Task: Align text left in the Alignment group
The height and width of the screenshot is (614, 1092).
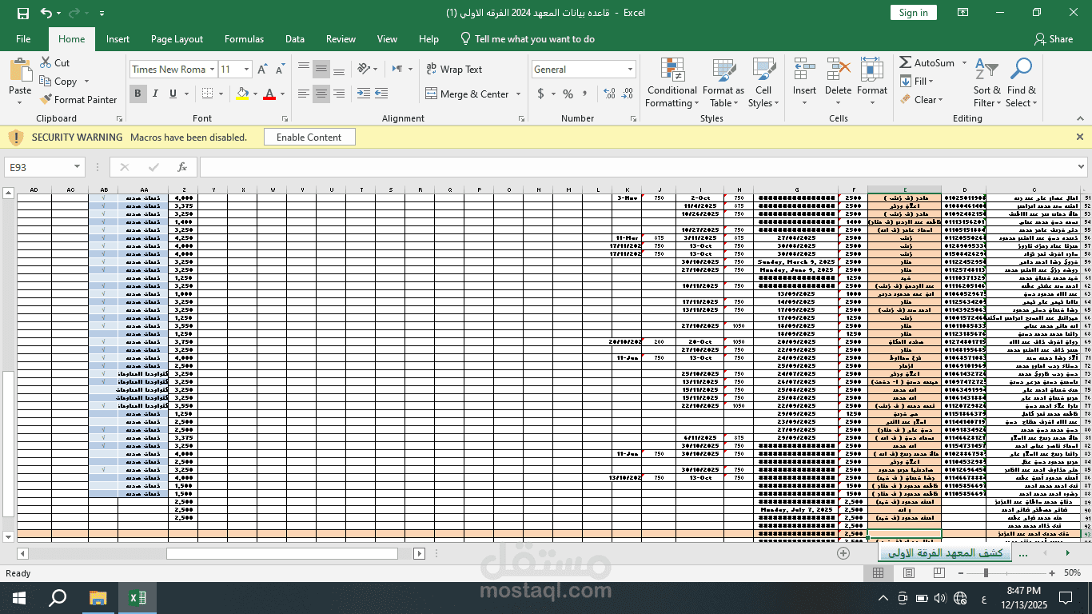Action: coord(303,94)
